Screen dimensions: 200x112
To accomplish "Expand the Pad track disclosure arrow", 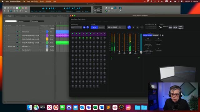I will [x=49, y=32].
